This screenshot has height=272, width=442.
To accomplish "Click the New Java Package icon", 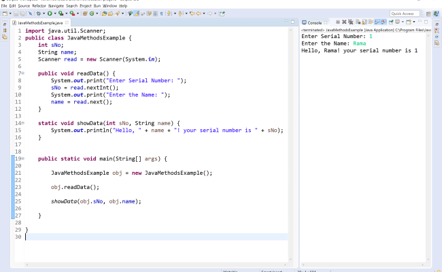I will tap(85, 14).
